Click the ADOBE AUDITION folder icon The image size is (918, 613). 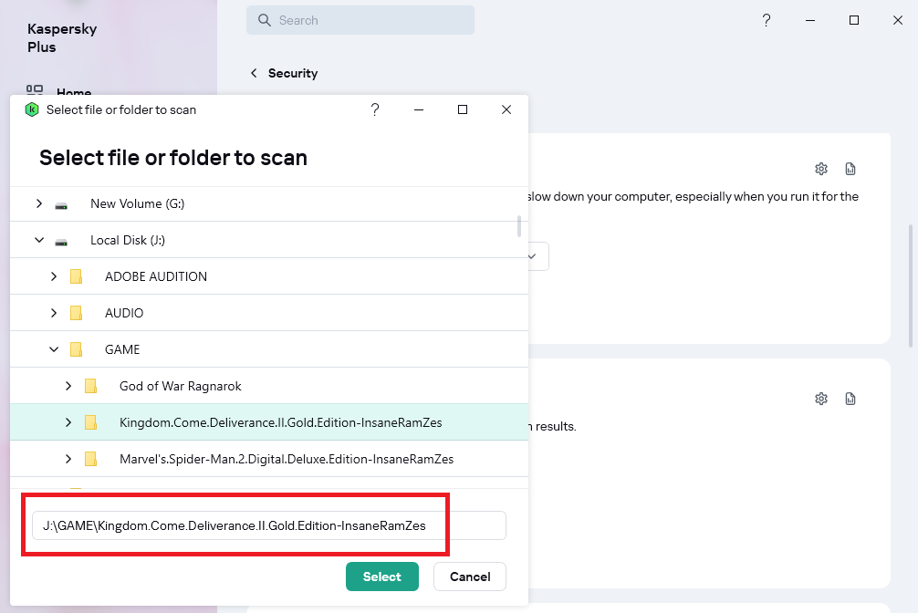[x=76, y=276]
